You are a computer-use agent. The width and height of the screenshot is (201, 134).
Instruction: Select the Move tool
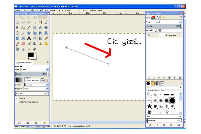coord(46,27)
